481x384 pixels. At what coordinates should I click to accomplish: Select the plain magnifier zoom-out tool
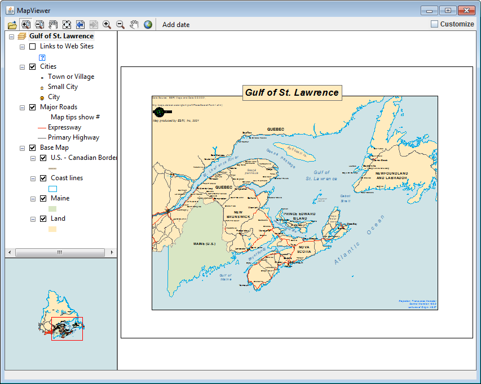coord(120,24)
